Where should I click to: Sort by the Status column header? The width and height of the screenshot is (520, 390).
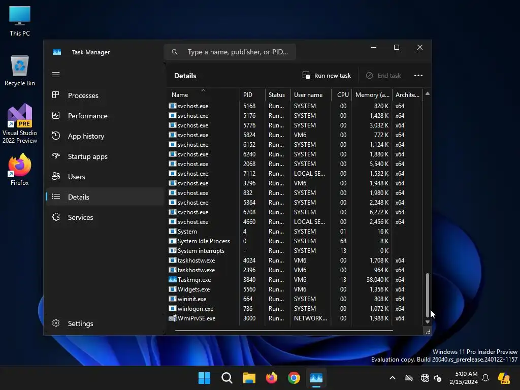[x=278, y=94]
